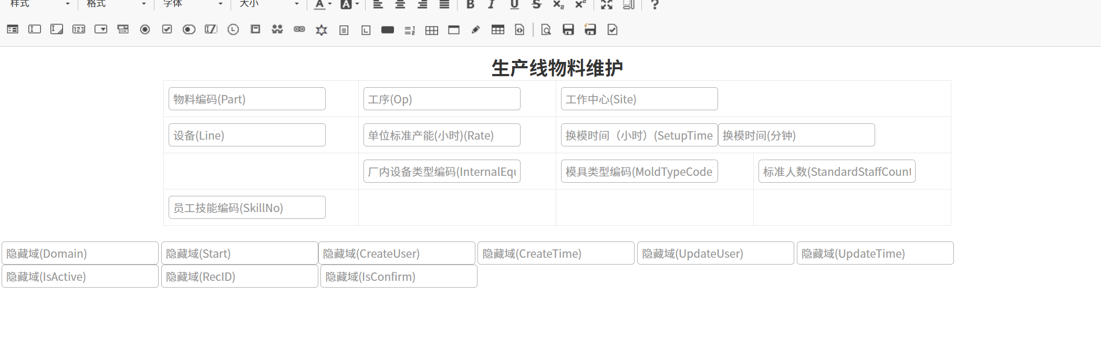The image size is (1101, 358).
Task: Insert a checkbox control from toolbar
Action: point(167,30)
